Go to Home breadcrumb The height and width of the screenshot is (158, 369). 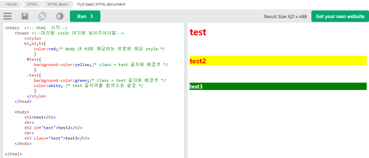tap(11, 4)
